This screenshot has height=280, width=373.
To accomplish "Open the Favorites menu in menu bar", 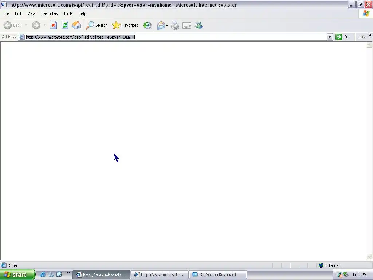I will pyautogui.click(x=50, y=13).
